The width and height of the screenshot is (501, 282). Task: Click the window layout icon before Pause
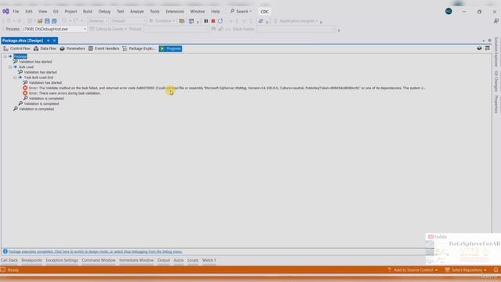191,21
